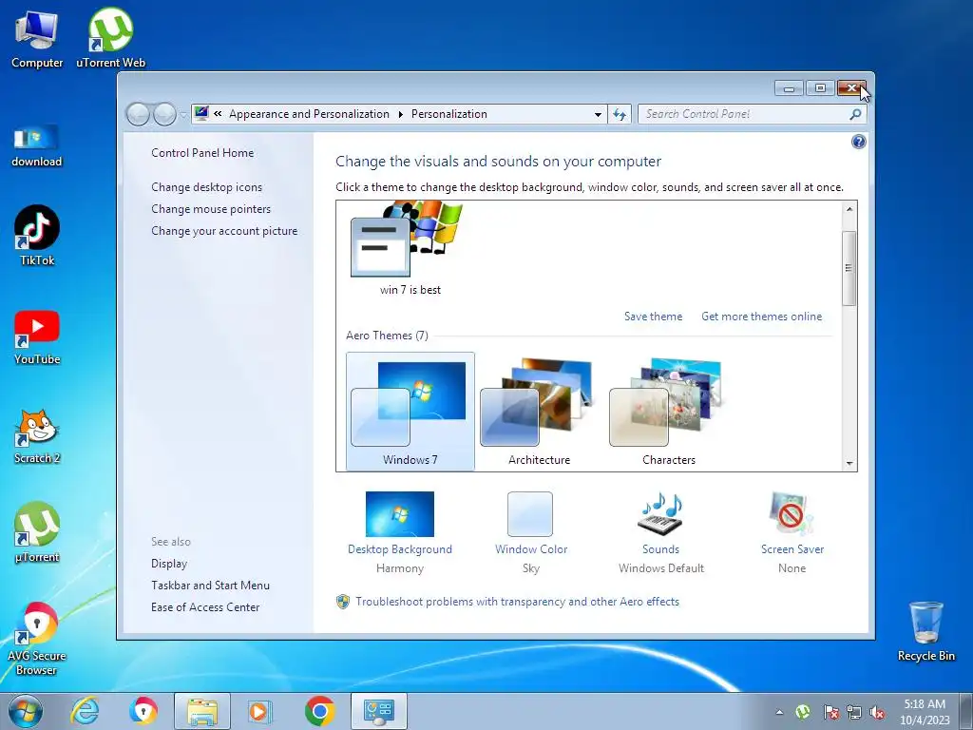Click the search magnifier icon
973x730 pixels.
(x=855, y=114)
